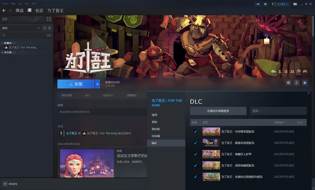Go to the 商店 tab
315x190 pixels.
point(20,11)
